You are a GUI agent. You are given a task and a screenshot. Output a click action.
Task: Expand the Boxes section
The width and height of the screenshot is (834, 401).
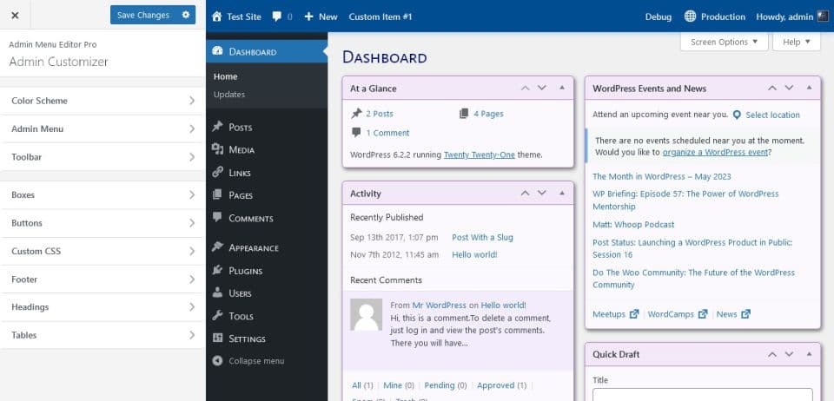[x=103, y=195]
